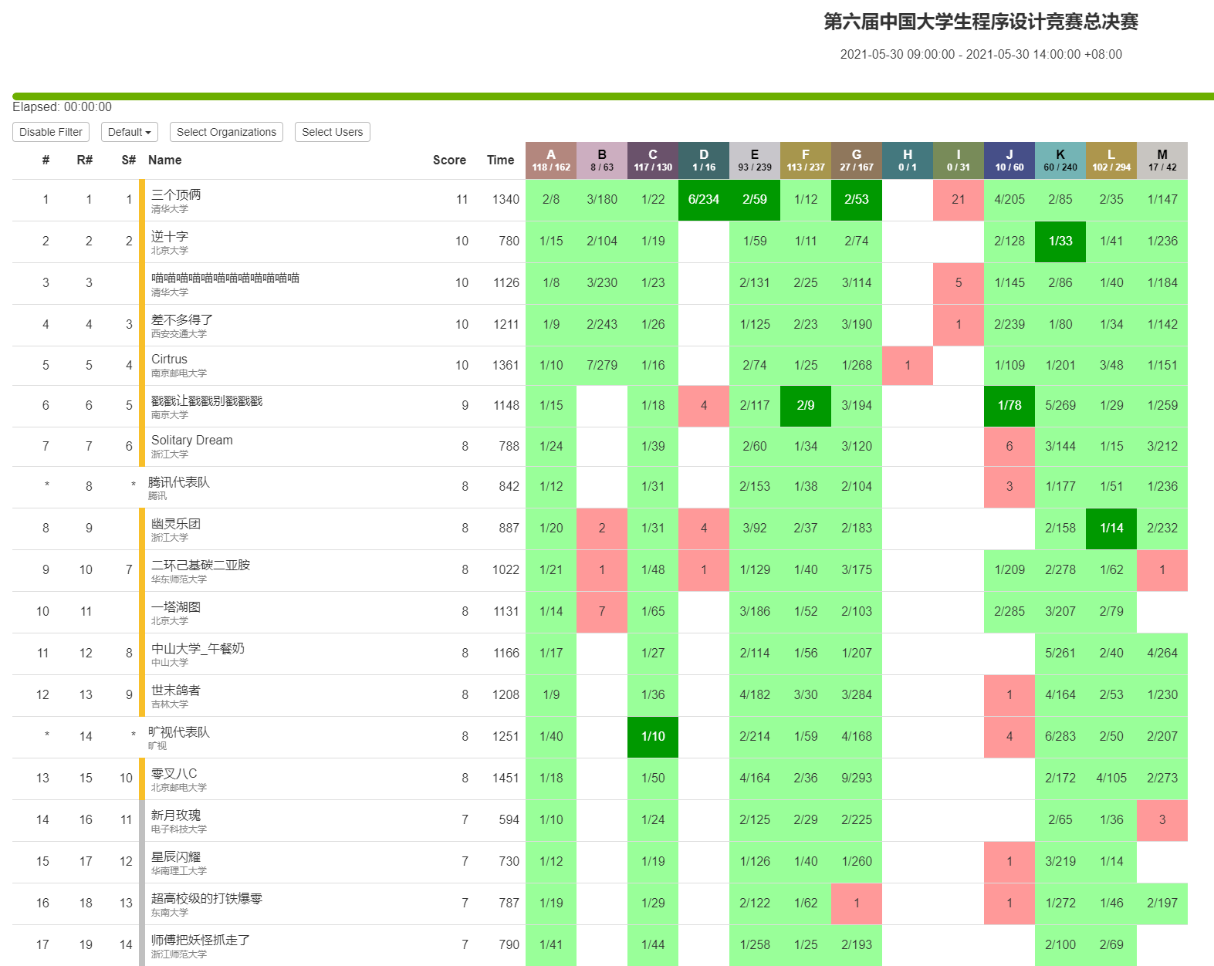Click the Time column header

click(500, 160)
